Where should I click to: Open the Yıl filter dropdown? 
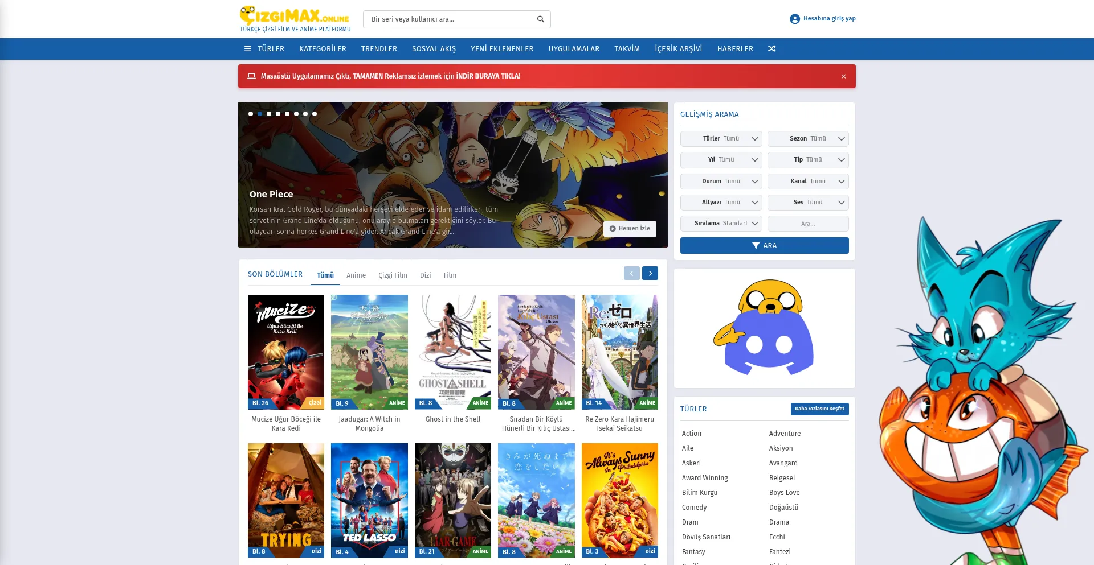point(721,160)
